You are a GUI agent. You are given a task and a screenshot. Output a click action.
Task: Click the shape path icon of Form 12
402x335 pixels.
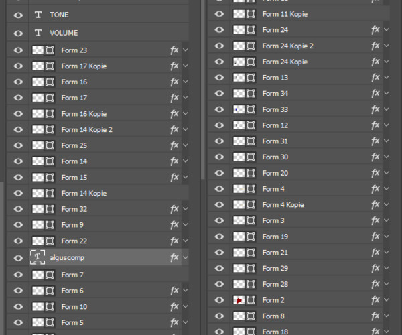[251, 125]
